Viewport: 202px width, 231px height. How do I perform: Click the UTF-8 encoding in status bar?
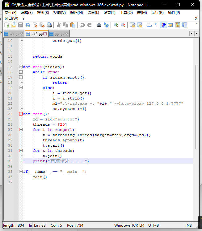(x=154, y=225)
